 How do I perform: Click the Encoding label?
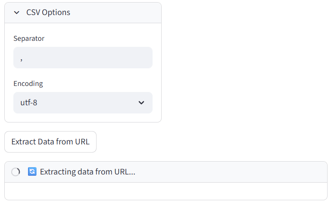pos(28,83)
